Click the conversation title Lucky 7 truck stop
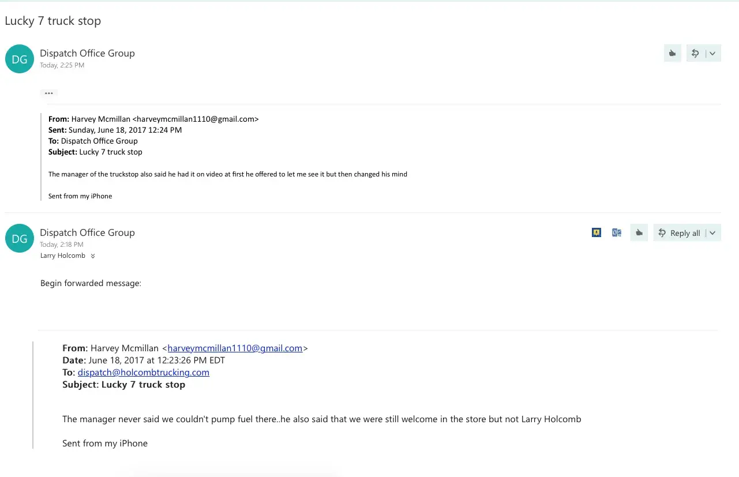739x477 pixels. click(53, 21)
